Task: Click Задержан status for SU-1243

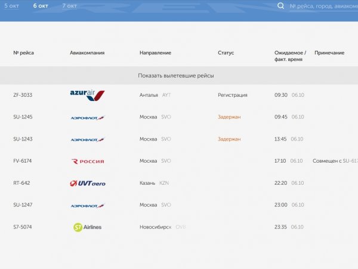Action: (x=229, y=139)
